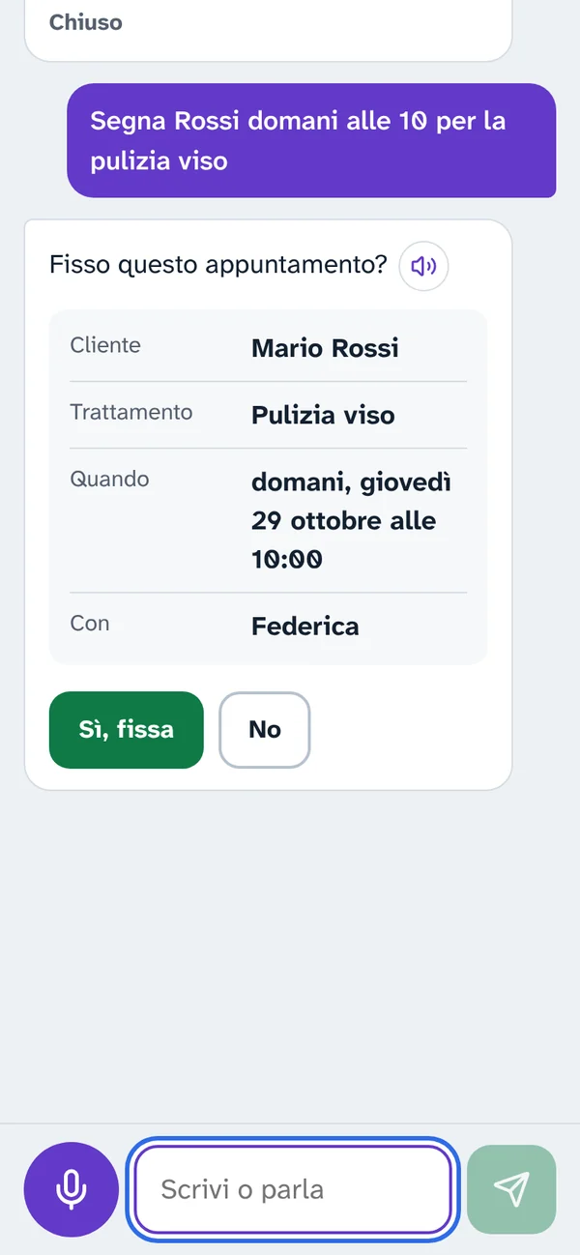Decline the appointment with No button
The height and width of the screenshot is (1255, 580).
[265, 730]
